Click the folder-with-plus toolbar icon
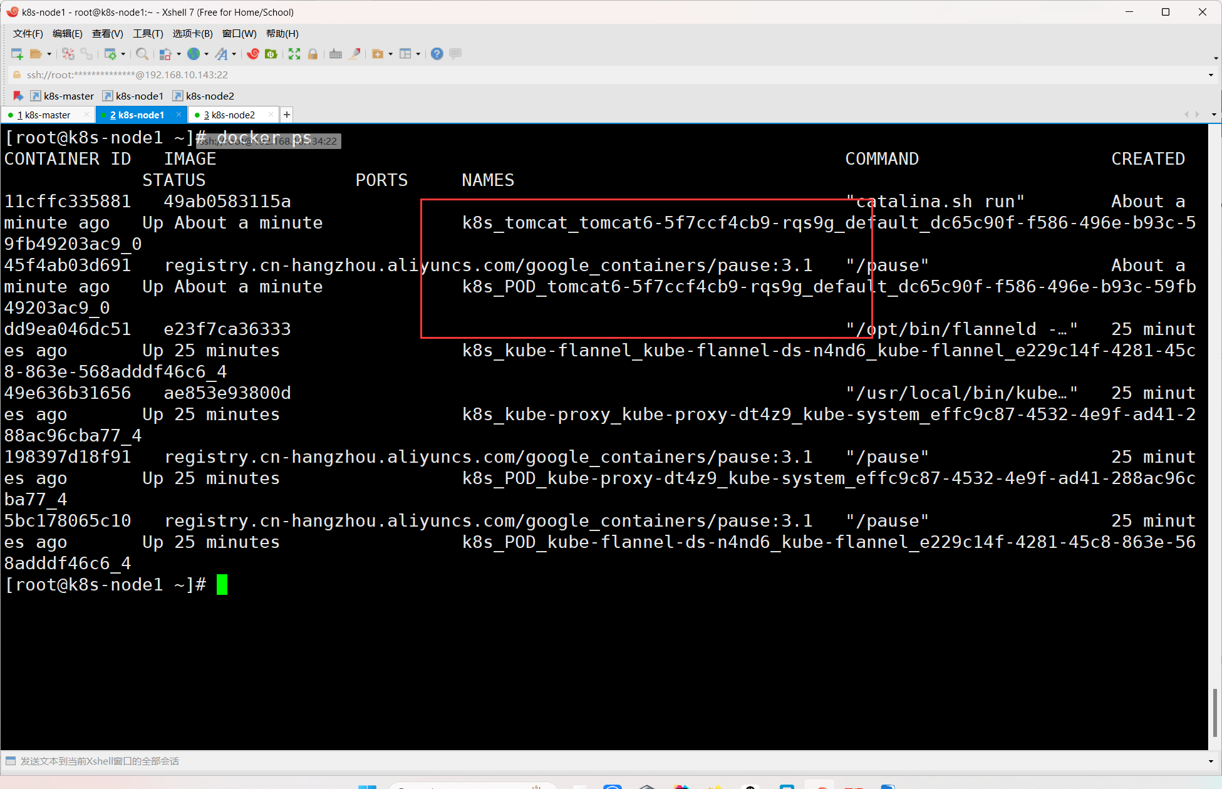Viewport: 1222px width, 789px height. (x=378, y=54)
